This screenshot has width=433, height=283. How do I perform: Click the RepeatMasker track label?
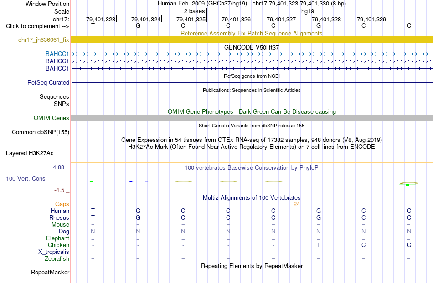pyautogui.click(x=50, y=272)
